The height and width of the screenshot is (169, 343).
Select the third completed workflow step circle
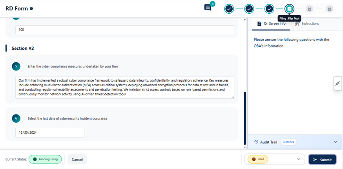pos(269,9)
